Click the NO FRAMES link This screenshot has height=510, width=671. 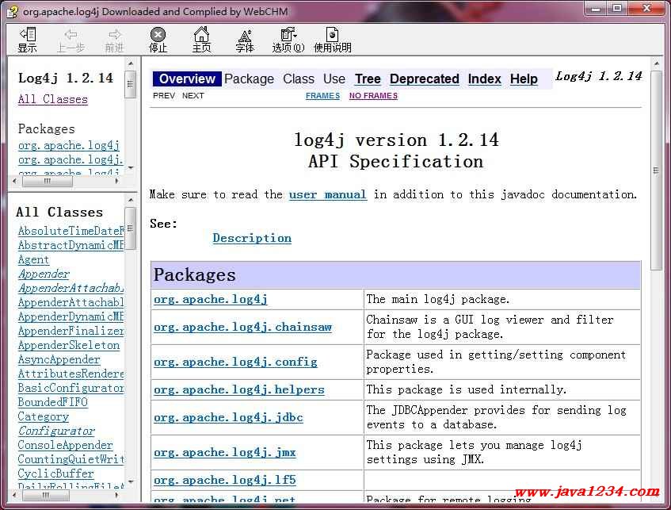(373, 96)
